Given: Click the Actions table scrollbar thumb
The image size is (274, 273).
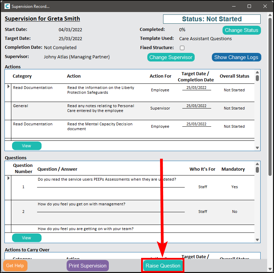Looking at the screenshot, I should tap(257, 78).
